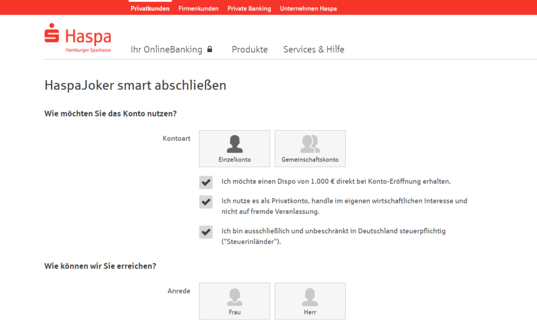Click the Haspa logo
This screenshot has width=537, height=322.
[78, 38]
